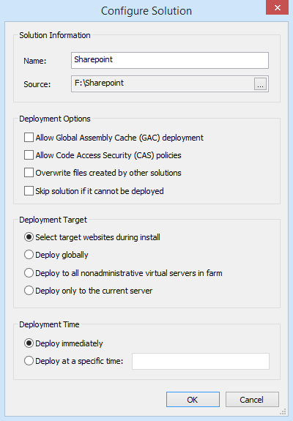Check Skip solution if it cannot be deployed
The image size is (293, 421).
[x=29, y=191]
